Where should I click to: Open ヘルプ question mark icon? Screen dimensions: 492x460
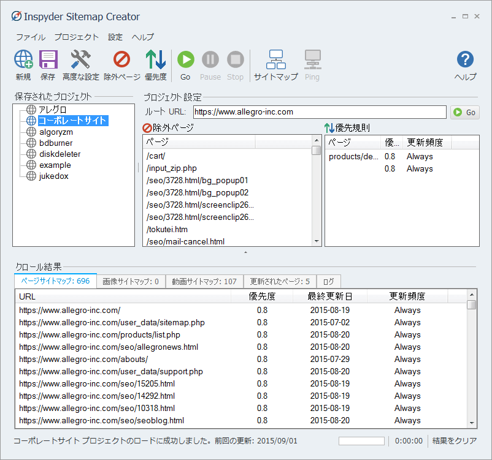pos(465,59)
